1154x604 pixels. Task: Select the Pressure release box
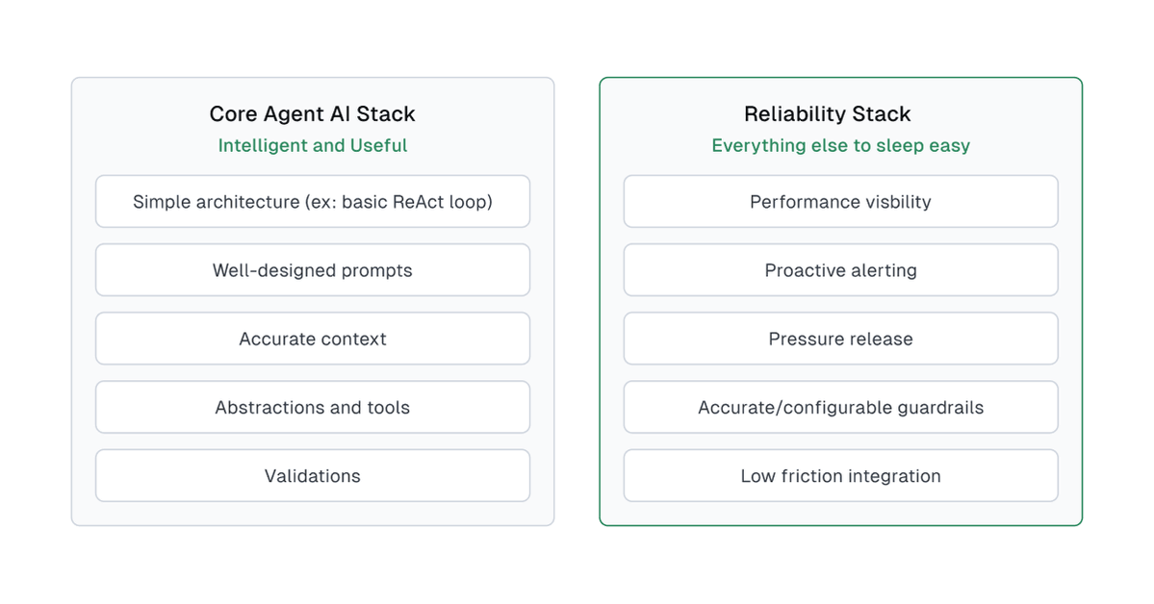pos(840,339)
